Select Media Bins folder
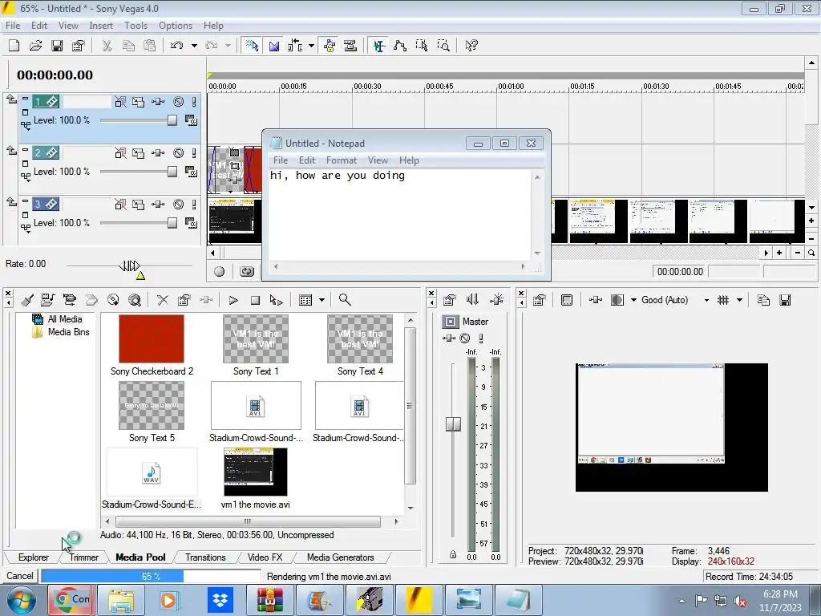The width and height of the screenshot is (821, 616). point(69,332)
